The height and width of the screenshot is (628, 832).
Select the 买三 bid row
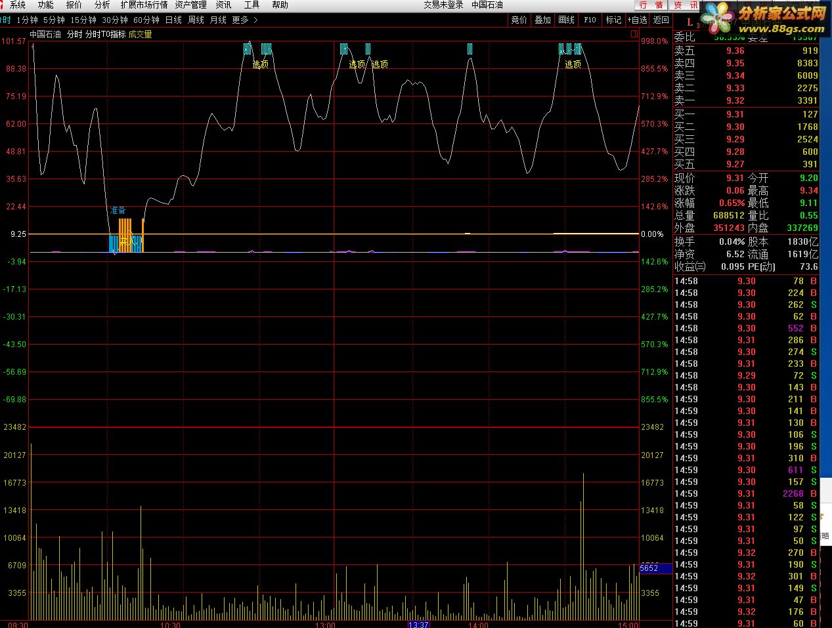(x=746, y=139)
